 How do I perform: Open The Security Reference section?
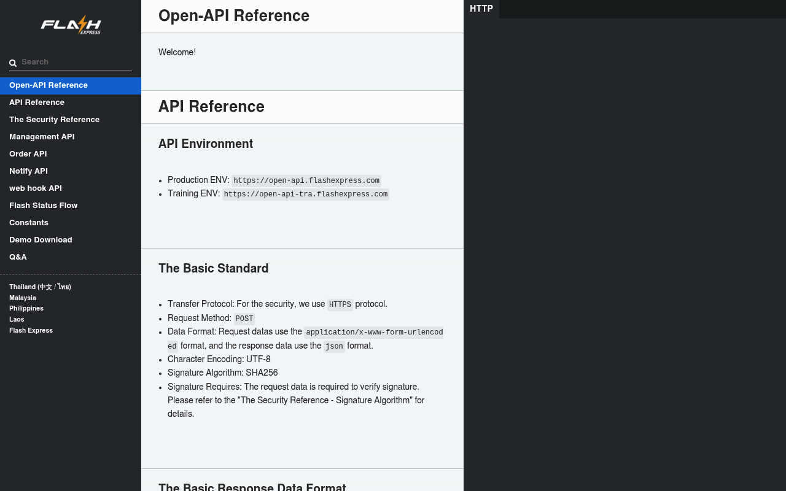(x=71, y=120)
